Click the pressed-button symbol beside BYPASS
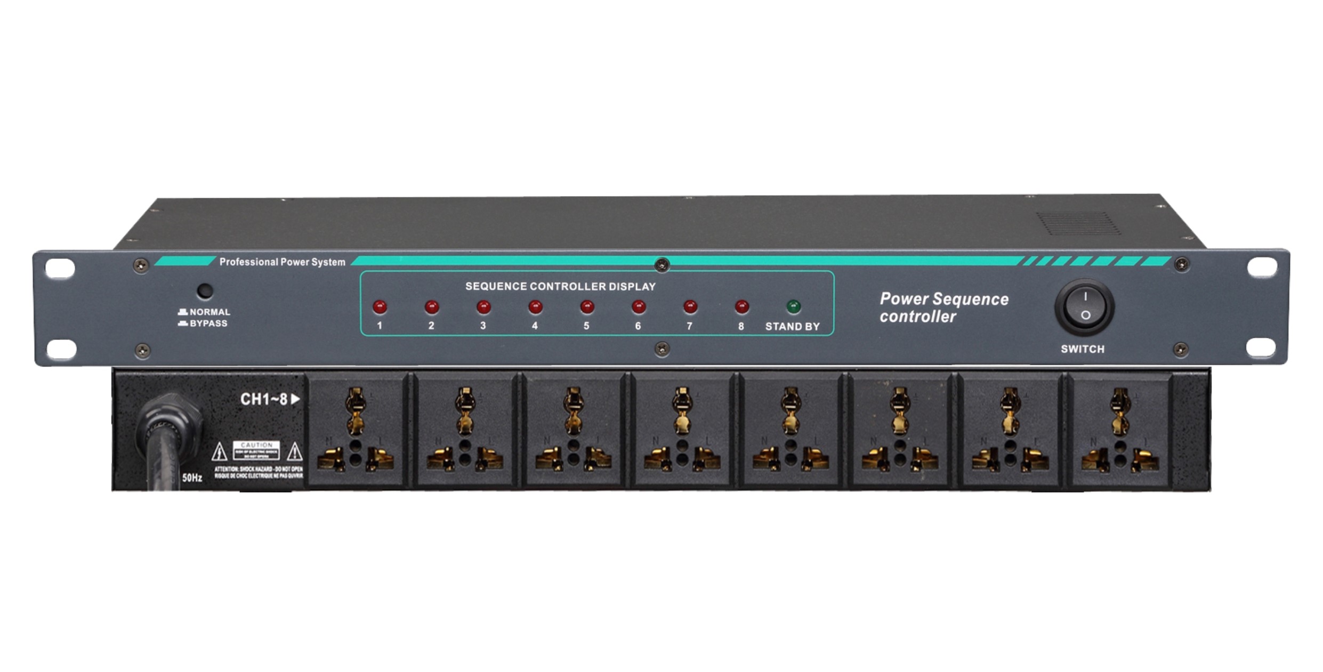 click(182, 323)
